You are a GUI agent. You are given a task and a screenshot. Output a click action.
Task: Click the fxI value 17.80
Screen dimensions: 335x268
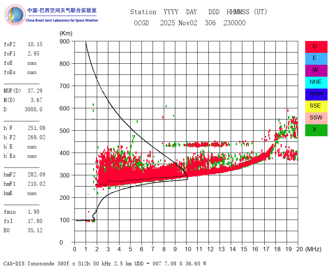[x=35, y=221]
